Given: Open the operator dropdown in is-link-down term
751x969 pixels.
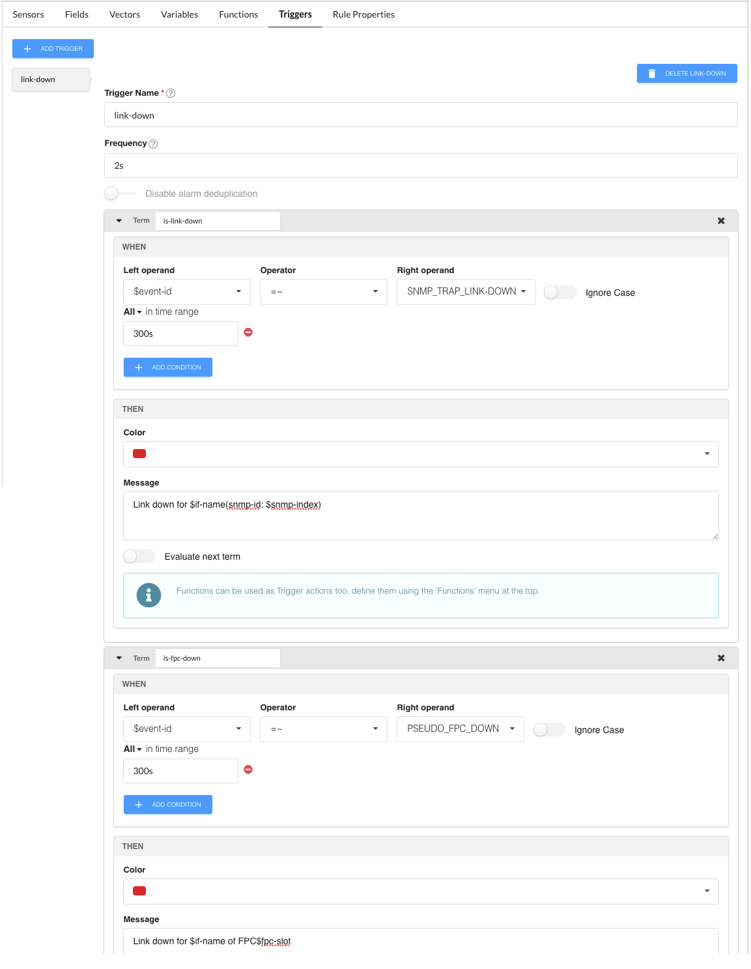Looking at the screenshot, I should point(323,292).
